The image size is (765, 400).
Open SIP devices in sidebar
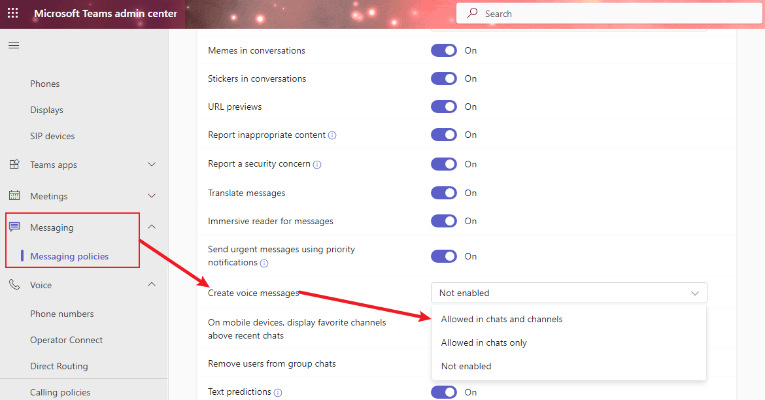52,136
